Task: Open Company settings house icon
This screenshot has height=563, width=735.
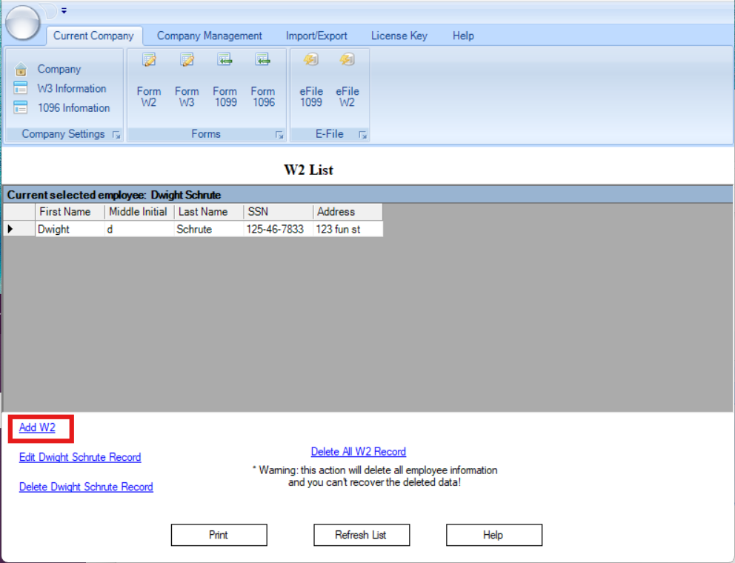Action: tap(21, 70)
